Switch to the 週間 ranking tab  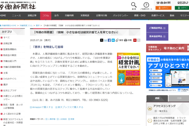[x=157, y=98]
